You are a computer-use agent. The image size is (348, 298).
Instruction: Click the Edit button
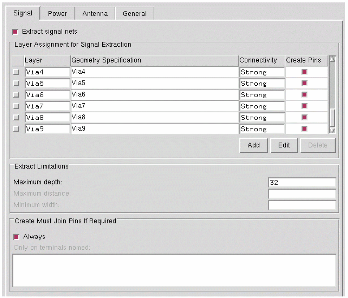point(284,145)
